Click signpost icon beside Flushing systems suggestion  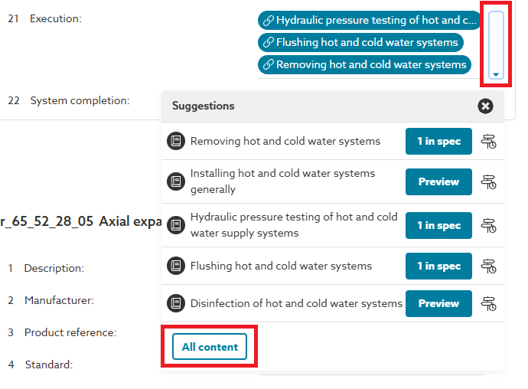(x=488, y=266)
